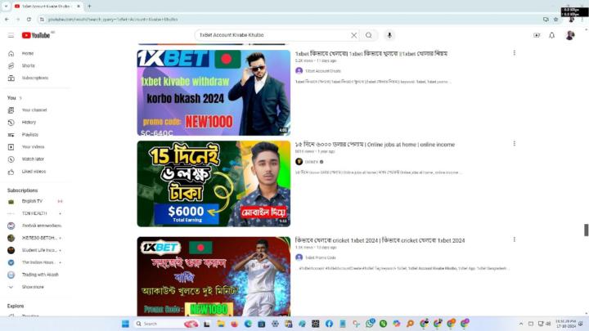
Task: Open the taskbar clock and date
Action: [566, 324]
